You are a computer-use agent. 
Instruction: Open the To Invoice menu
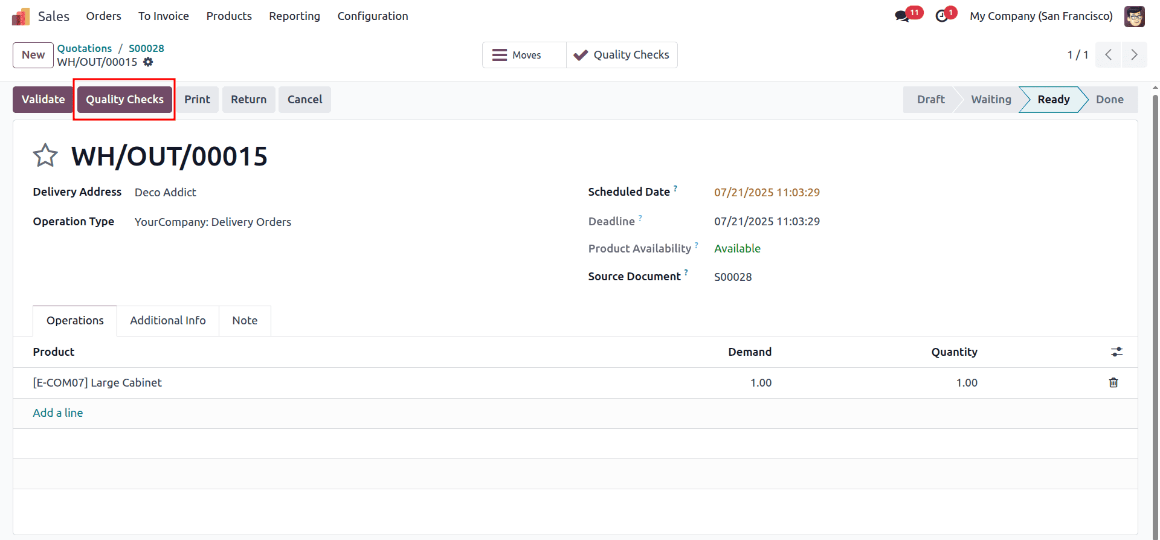[x=164, y=16]
